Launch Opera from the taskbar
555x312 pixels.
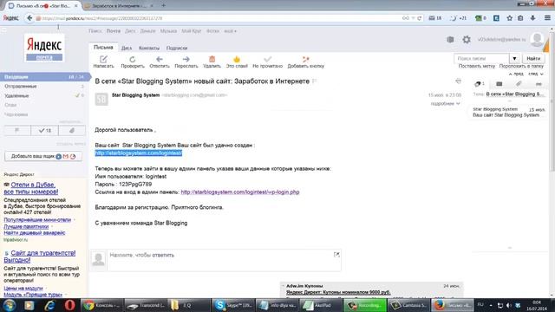point(69,305)
